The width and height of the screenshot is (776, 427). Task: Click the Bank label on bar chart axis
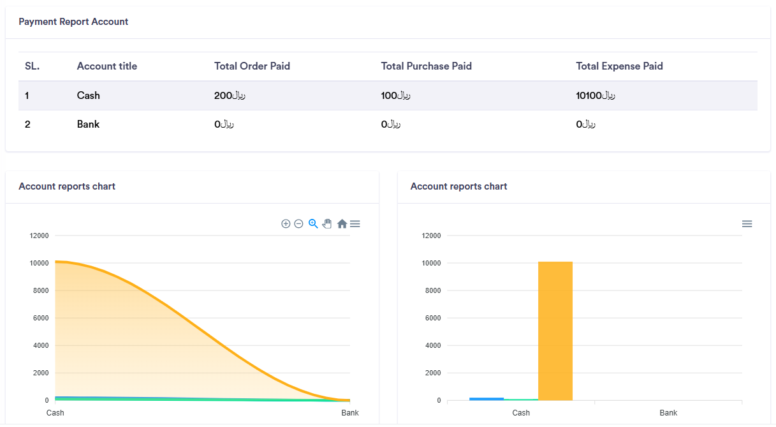click(668, 413)
